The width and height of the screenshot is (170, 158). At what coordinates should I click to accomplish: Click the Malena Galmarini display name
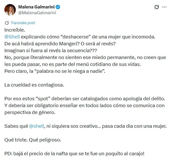click(37, 7)
